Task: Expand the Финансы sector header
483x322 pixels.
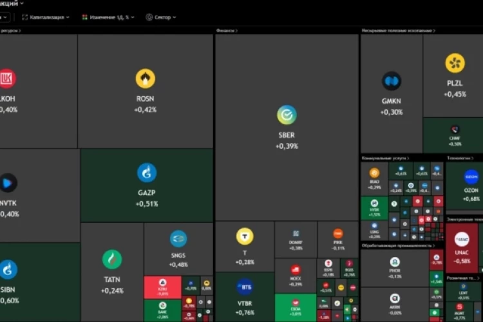Action: [227, 30]
